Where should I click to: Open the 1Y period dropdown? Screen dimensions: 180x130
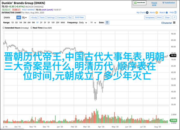click(x=93, y=23)
